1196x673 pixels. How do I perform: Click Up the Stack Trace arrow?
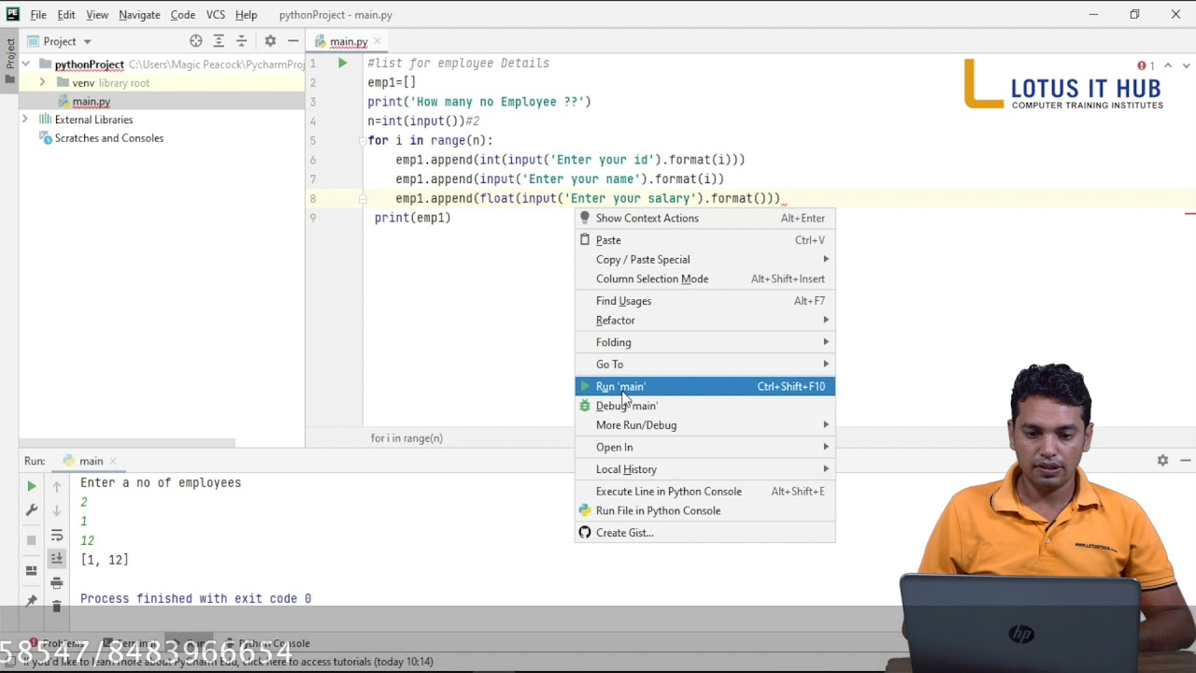coord(57,486)
